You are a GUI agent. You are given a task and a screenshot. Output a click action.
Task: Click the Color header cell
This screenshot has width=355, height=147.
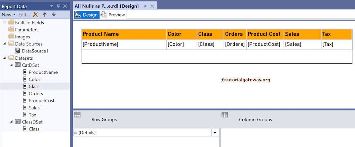[x=182, y=34]
